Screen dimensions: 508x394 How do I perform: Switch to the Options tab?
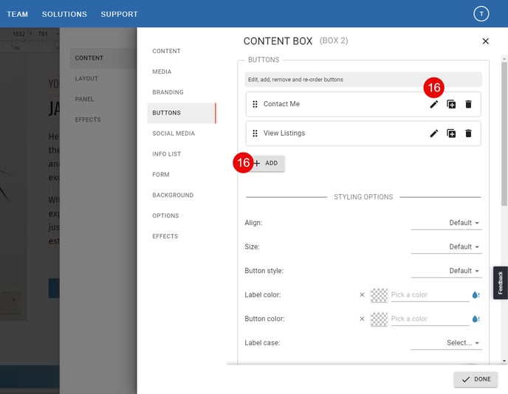tap(182, 215)
